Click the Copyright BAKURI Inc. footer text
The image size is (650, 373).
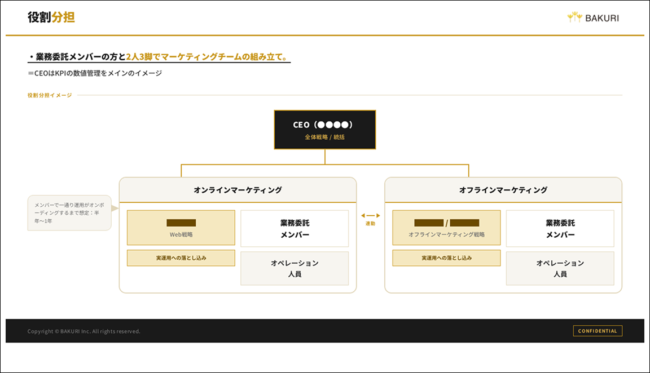coord(84,331)
